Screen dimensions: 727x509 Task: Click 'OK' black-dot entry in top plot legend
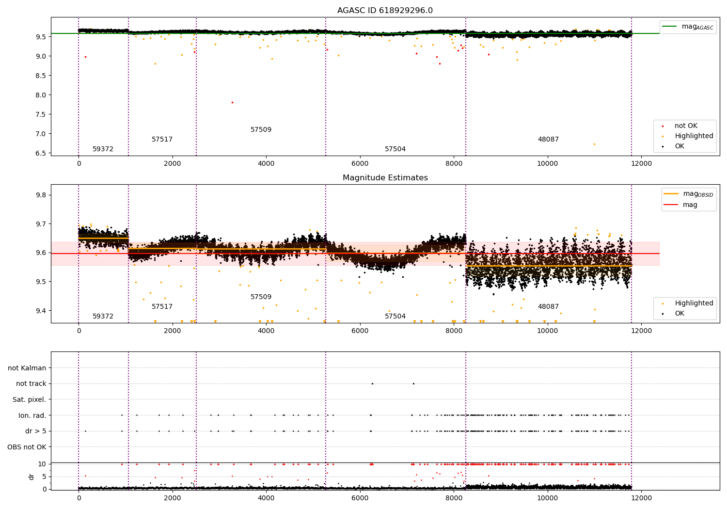point(674,146)
